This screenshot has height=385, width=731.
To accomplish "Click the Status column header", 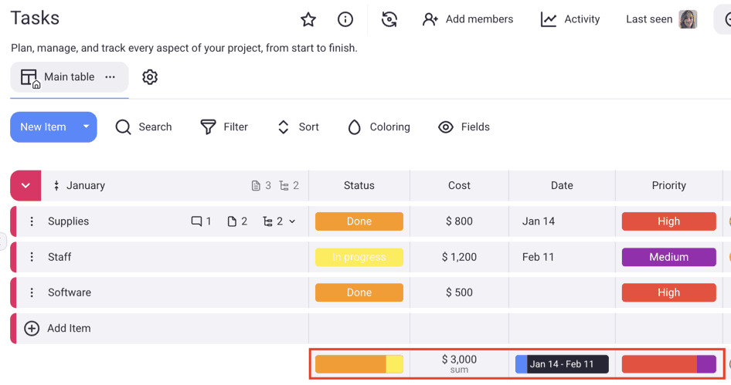I will click(359, 185).
